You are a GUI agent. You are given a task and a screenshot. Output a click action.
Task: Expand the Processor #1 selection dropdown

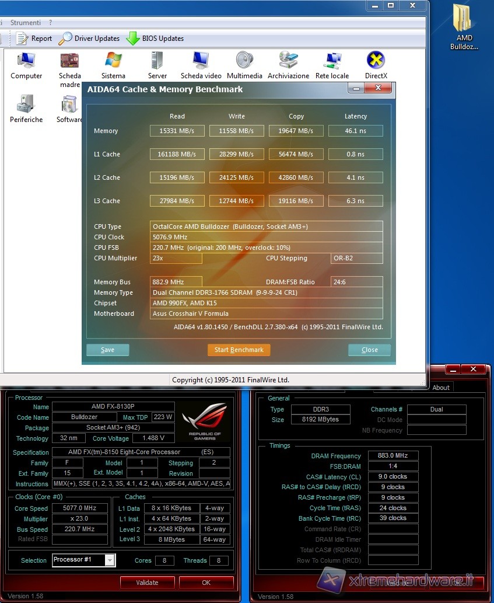109,560
